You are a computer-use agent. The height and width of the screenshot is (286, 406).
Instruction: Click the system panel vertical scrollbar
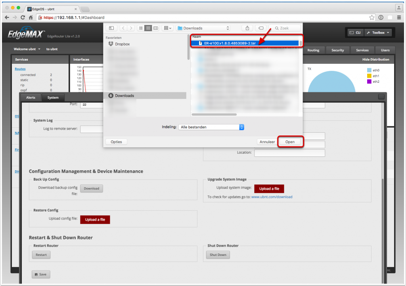coord(383,230)
